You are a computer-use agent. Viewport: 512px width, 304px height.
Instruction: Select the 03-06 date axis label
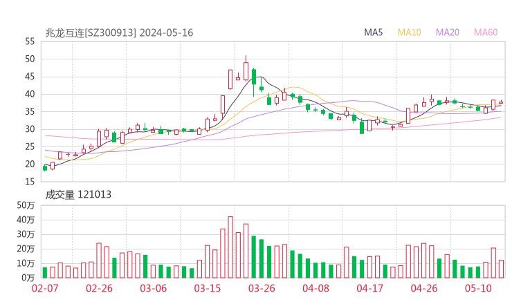coord(154,288)
